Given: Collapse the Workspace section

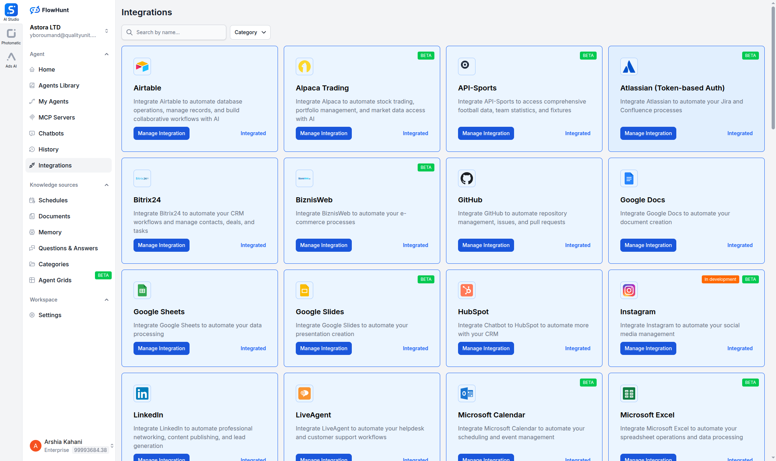Looking at the screenshot, I should point(106,299).
